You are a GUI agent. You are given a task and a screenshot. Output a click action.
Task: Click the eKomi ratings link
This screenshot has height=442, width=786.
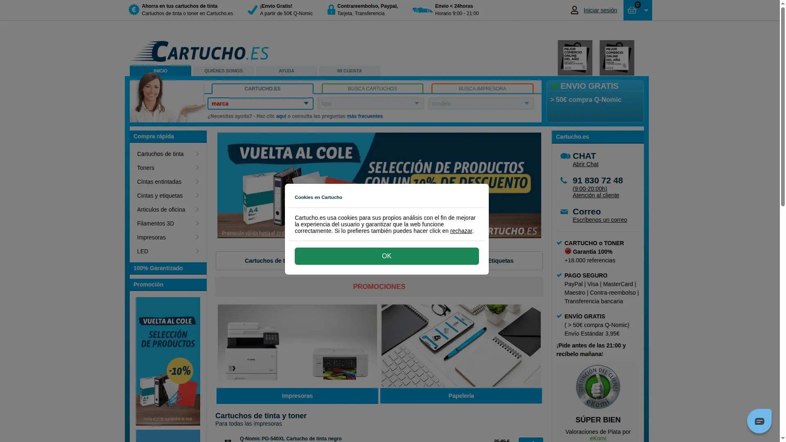(x=598, y=438)
